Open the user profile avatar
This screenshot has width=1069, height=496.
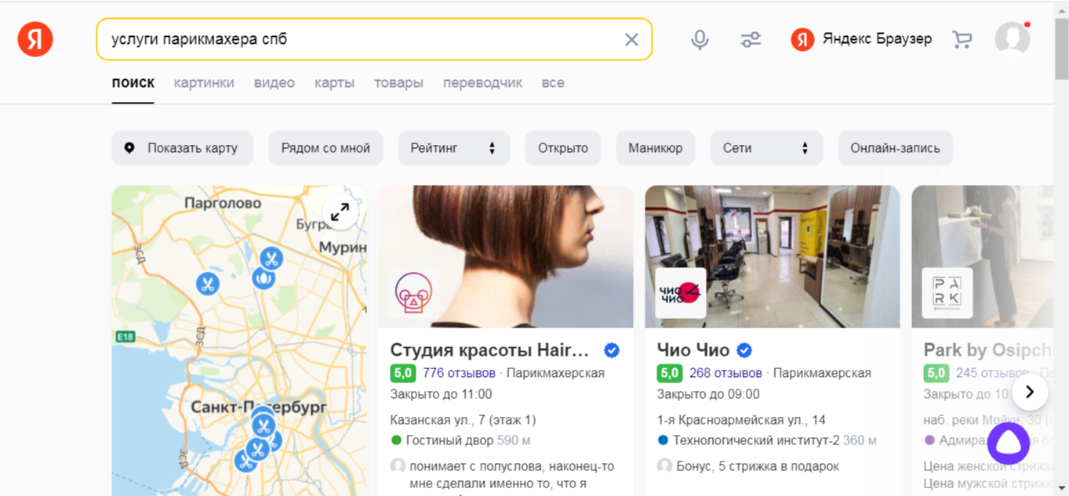click(1013, 38)
